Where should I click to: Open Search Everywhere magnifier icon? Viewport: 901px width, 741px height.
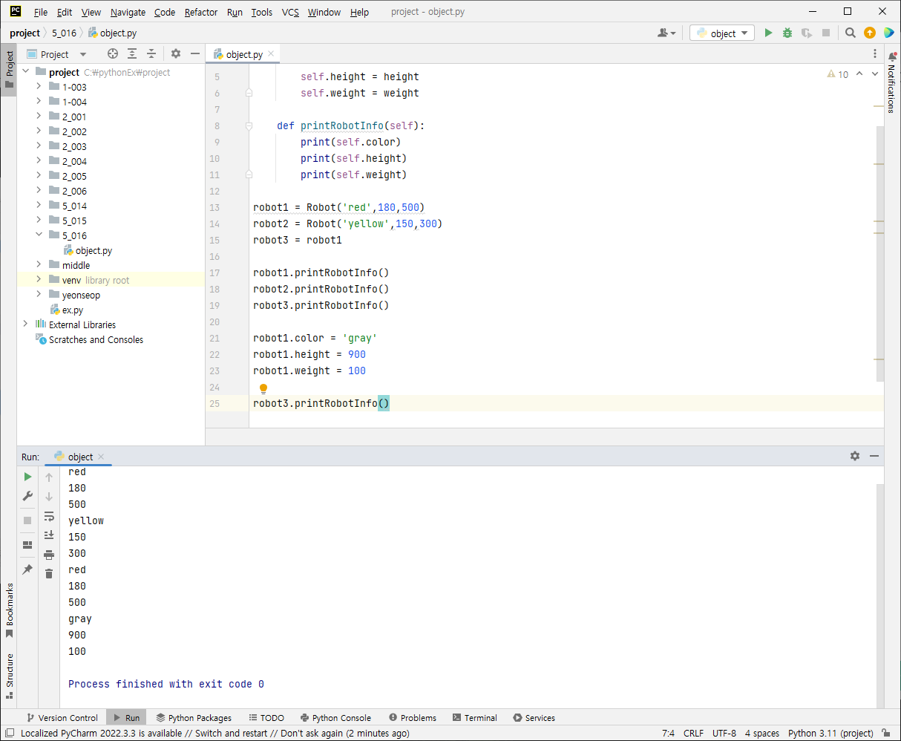pyautogui.click(x=851, y=33)
